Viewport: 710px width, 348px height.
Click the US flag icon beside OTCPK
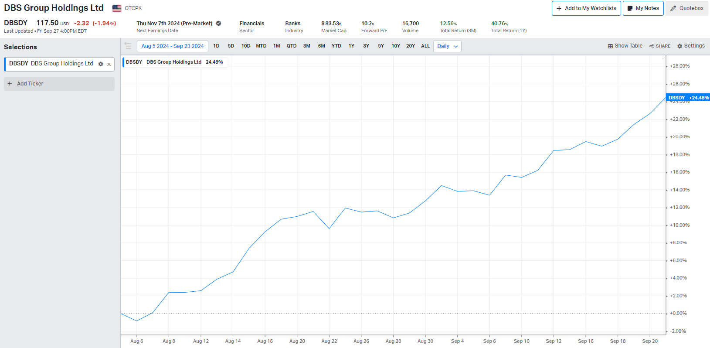pos(117,8)
